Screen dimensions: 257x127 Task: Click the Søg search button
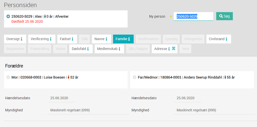(x=224, y=16)
